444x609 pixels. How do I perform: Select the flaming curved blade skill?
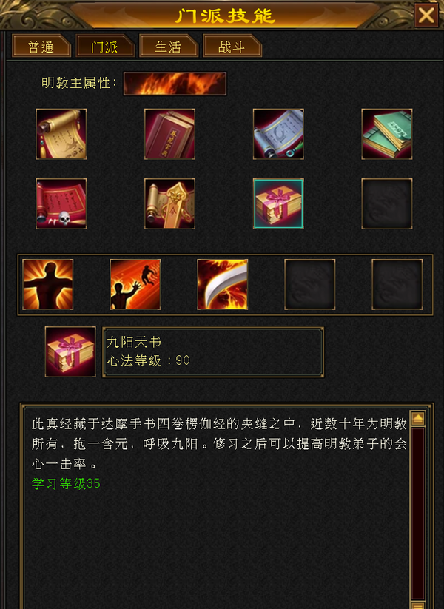[223, 284]
